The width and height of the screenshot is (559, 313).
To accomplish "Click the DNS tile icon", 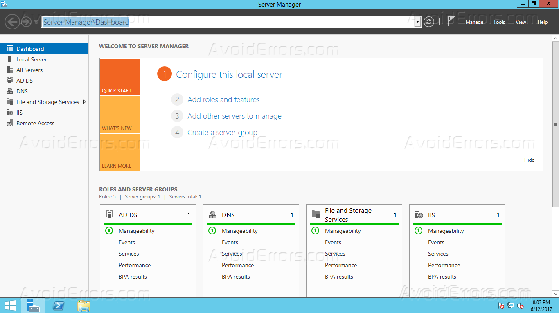I will click(x=213, y=215).
